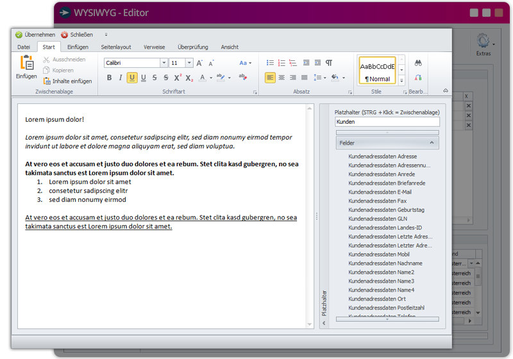513x359 pixels.
Task: Select Kundenadressdaten Postleitzahl placeholder
Action: click(386, 308)
